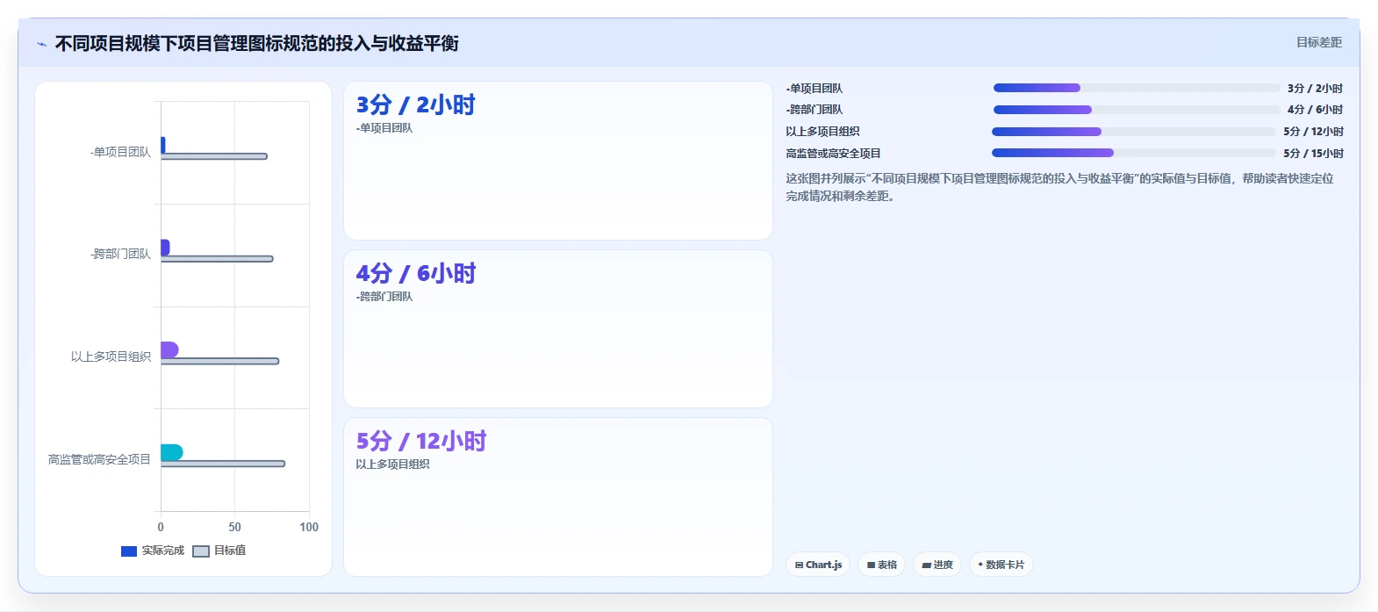Click the -跨部门团队 target bar in chart
This screenshot has width=1378, height=612.
(x=217, y=259)
